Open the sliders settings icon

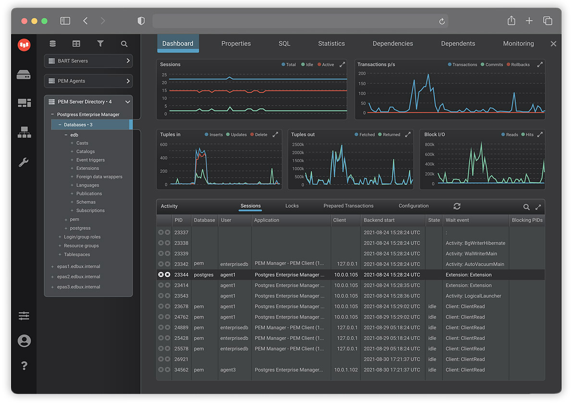click(x=24, y=316)
